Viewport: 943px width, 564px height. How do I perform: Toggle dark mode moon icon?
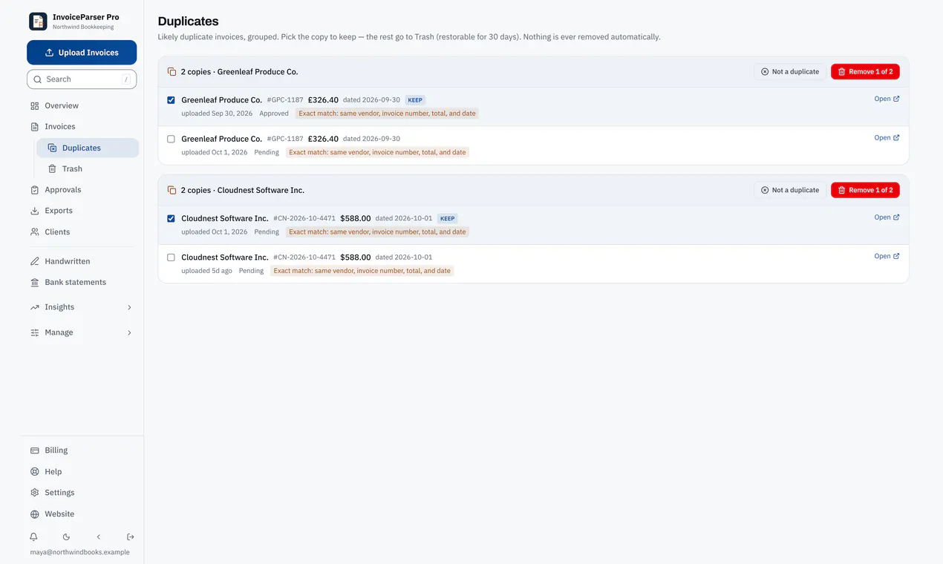[66, 537]
